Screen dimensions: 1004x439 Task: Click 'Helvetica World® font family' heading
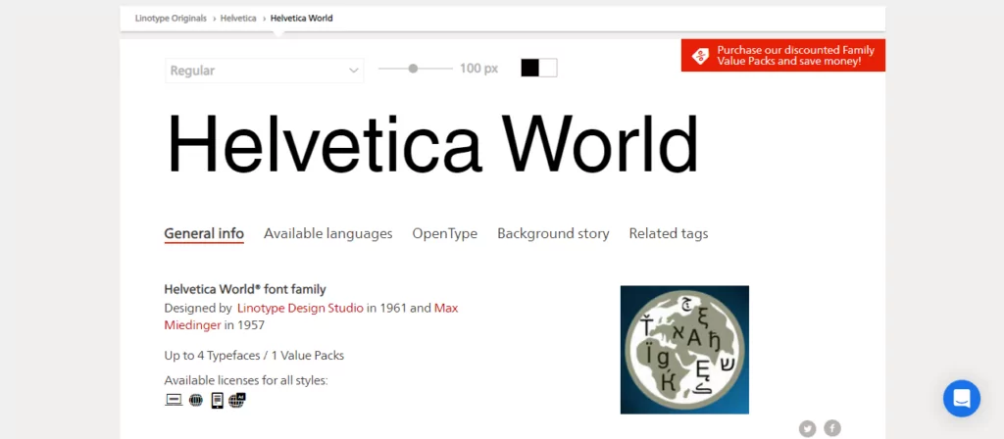coord(245,289)
